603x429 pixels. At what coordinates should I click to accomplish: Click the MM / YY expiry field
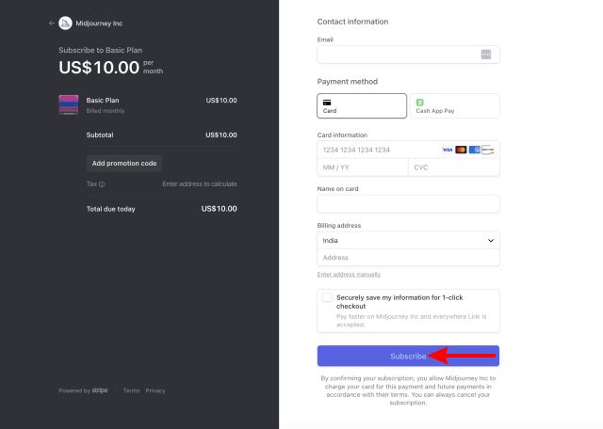(362, 167)
